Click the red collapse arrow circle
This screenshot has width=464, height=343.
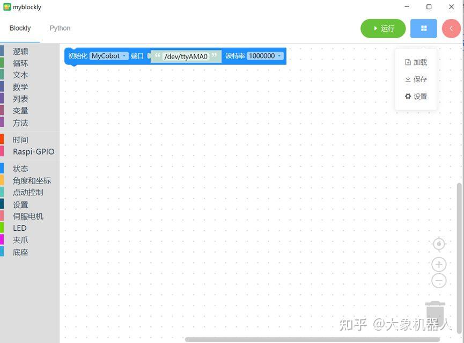tap(451, 28)
